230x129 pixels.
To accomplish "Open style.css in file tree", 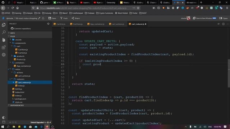I will pos(19,102).
